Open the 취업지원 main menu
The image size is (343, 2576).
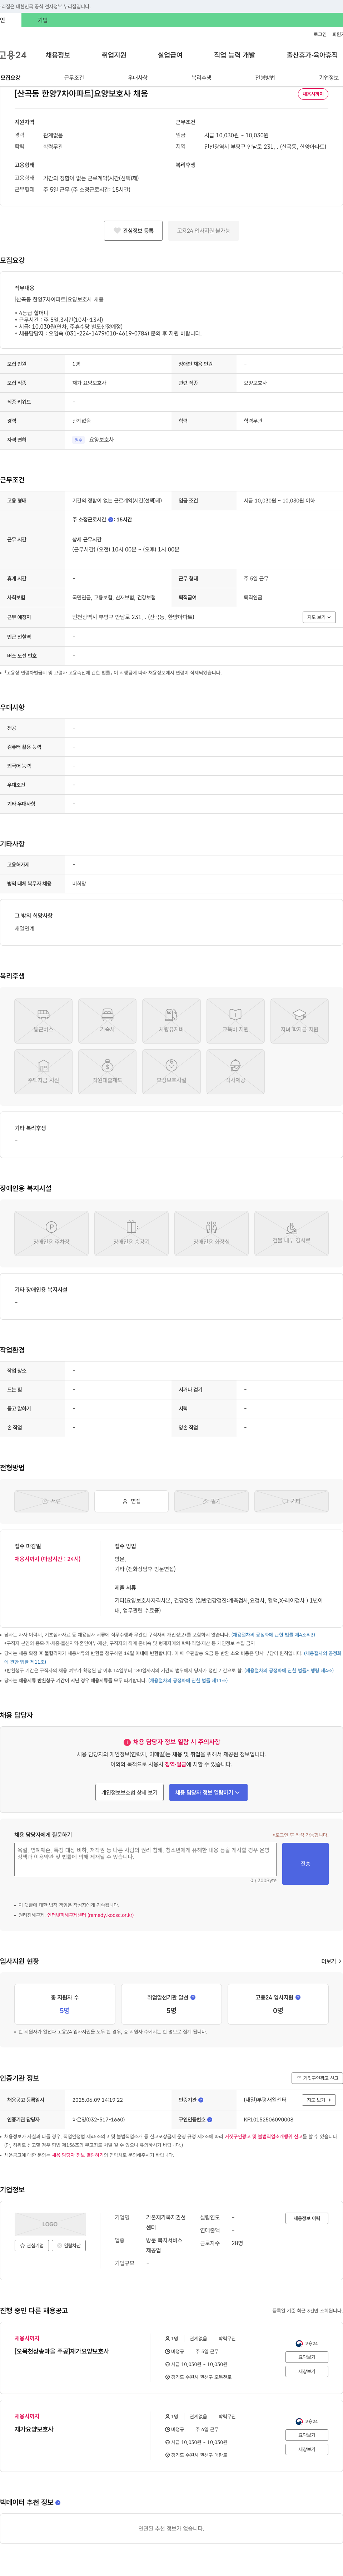114,55
